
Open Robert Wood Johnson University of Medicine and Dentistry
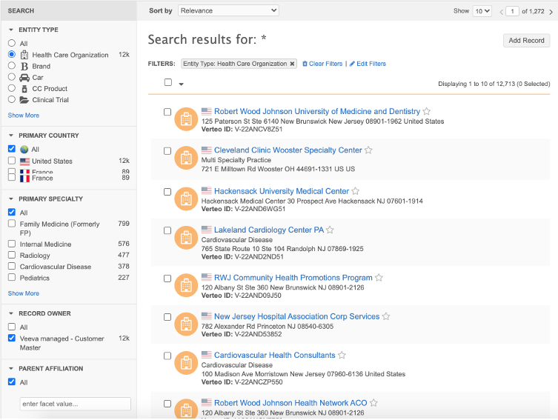(x=317, y=111)
